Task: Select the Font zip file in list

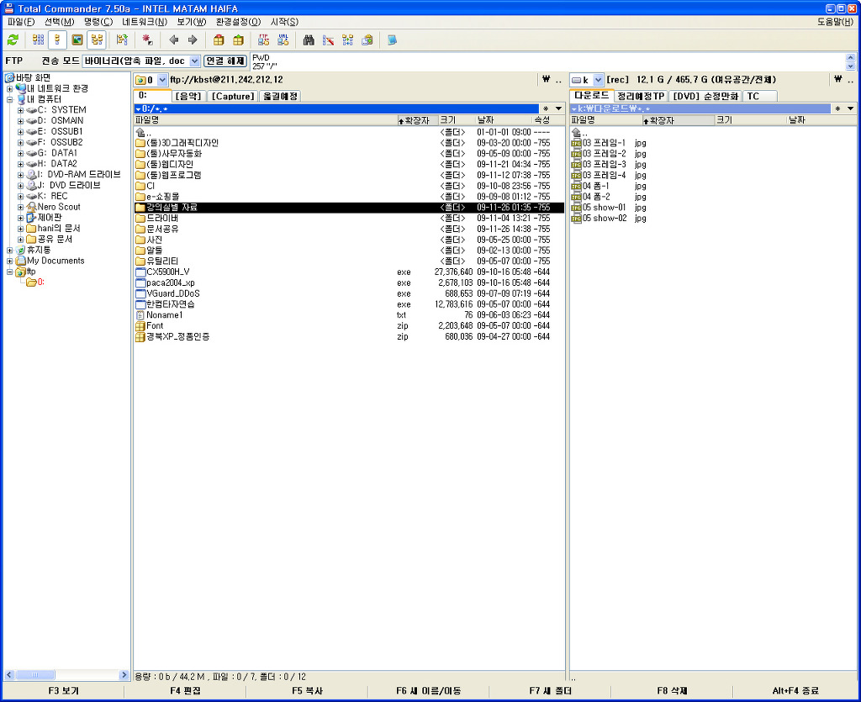Action: click(155, 325)
